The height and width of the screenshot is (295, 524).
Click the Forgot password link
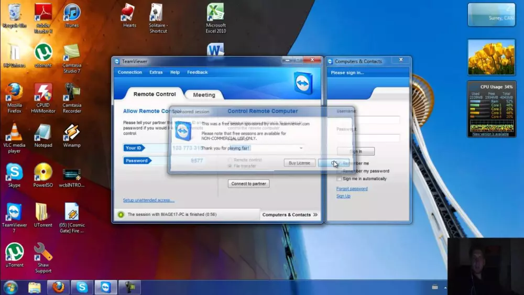352,189
